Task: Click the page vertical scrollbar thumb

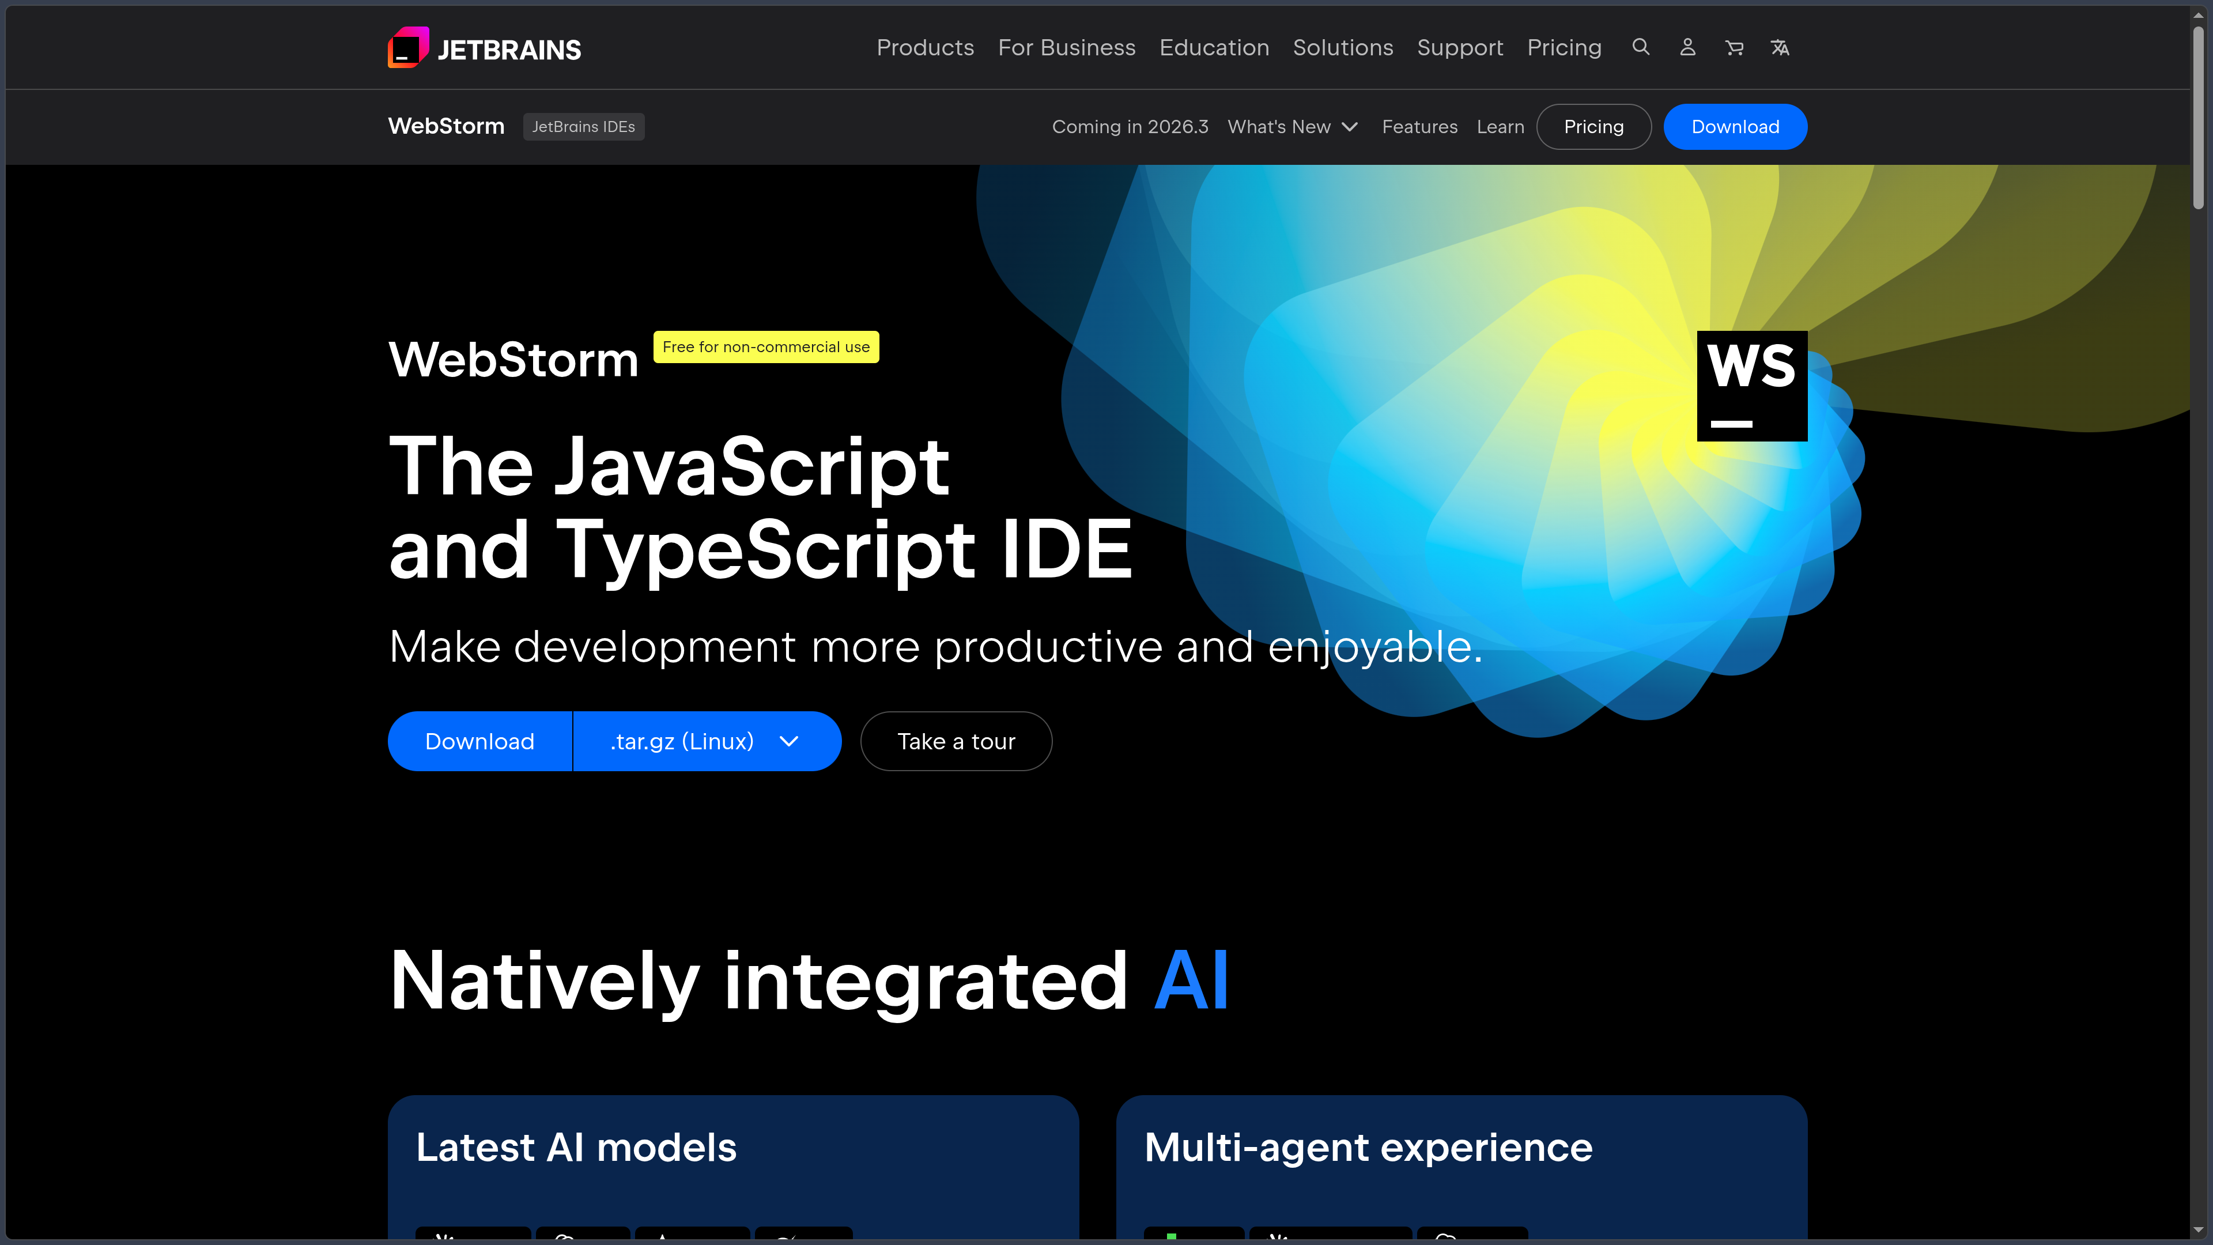Action: tap(2197, 117)
